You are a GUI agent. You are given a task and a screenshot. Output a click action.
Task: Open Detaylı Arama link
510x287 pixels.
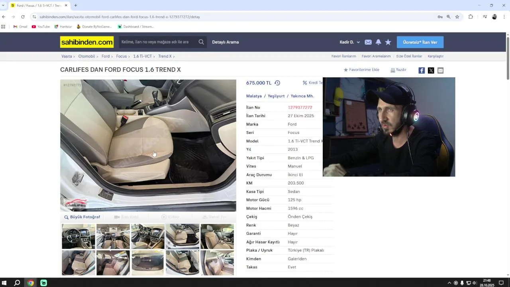(226, 42)
